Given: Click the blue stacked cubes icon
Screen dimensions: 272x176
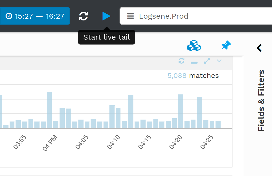Looking at the screenshot, I should click(x=194, y=46).
